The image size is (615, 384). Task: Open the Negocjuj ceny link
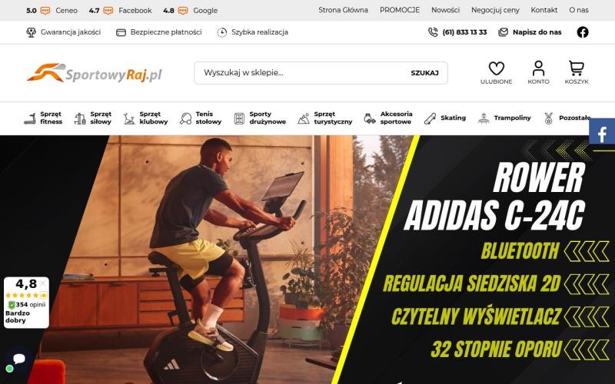pyautogui.click(x=495, y=10)
